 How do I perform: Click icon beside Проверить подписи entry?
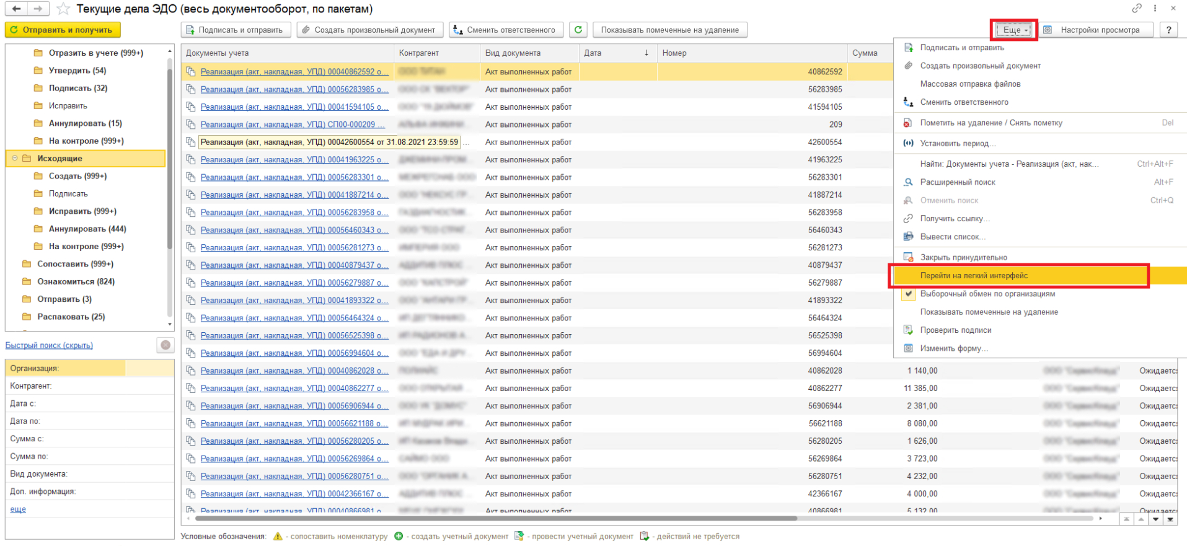(x=909, y=330)
